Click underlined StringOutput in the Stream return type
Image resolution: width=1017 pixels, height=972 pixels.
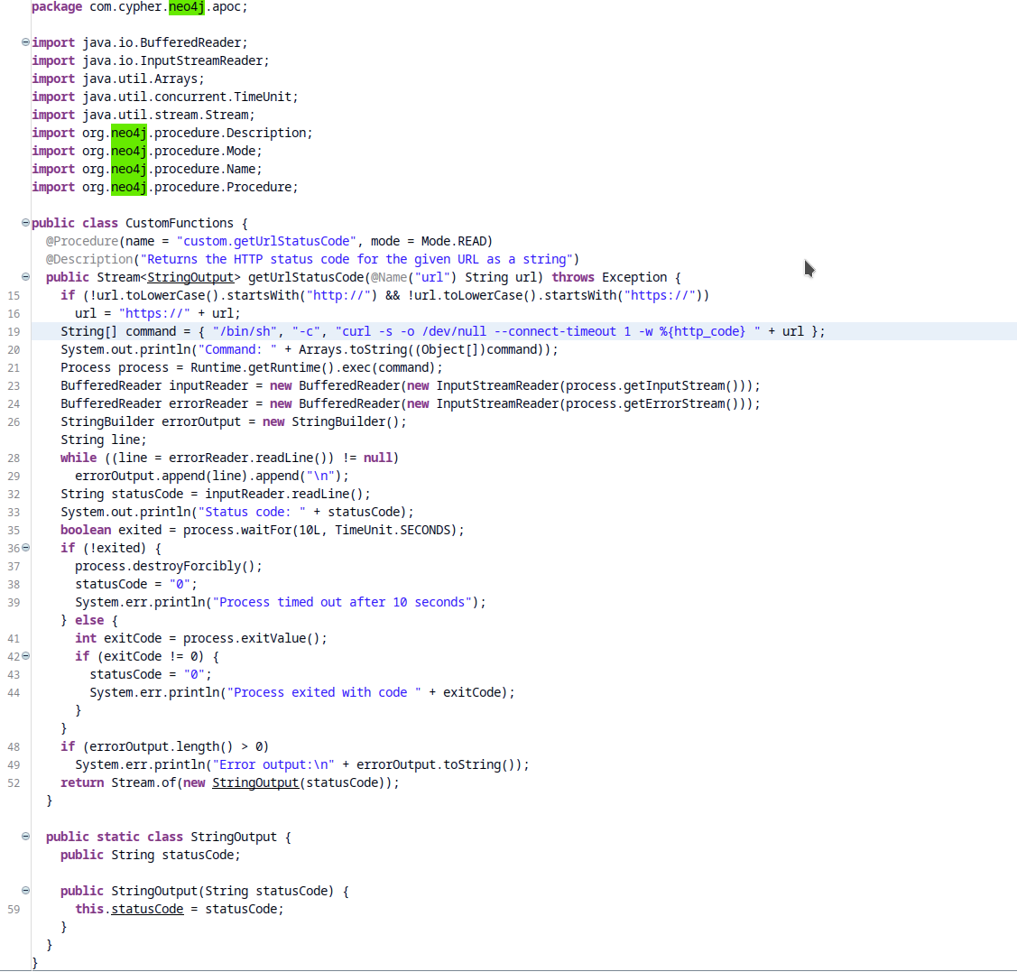pyautogui.click(x=190, y=277)
